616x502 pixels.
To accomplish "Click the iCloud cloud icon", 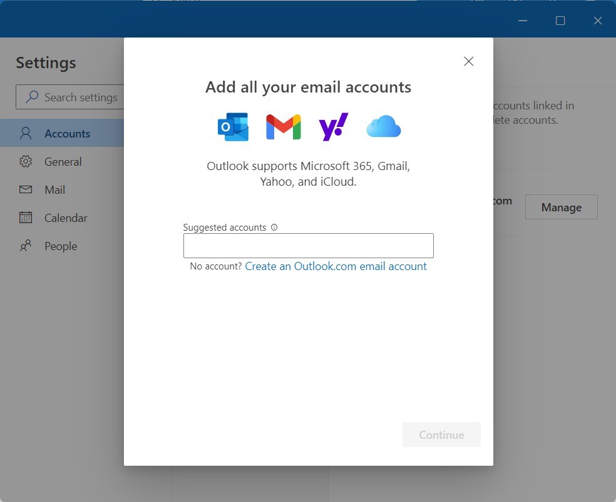I will pos(383,126).
